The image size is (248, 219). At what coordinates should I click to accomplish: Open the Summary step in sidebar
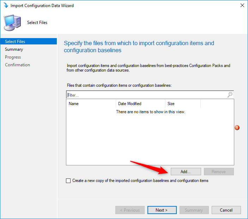14,49
